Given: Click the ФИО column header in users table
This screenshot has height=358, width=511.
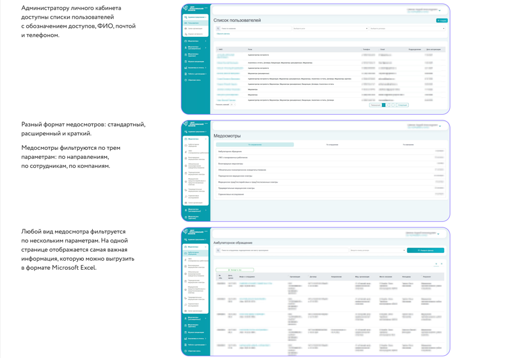Looking at the screenshot, I should (x=221, y=50).
